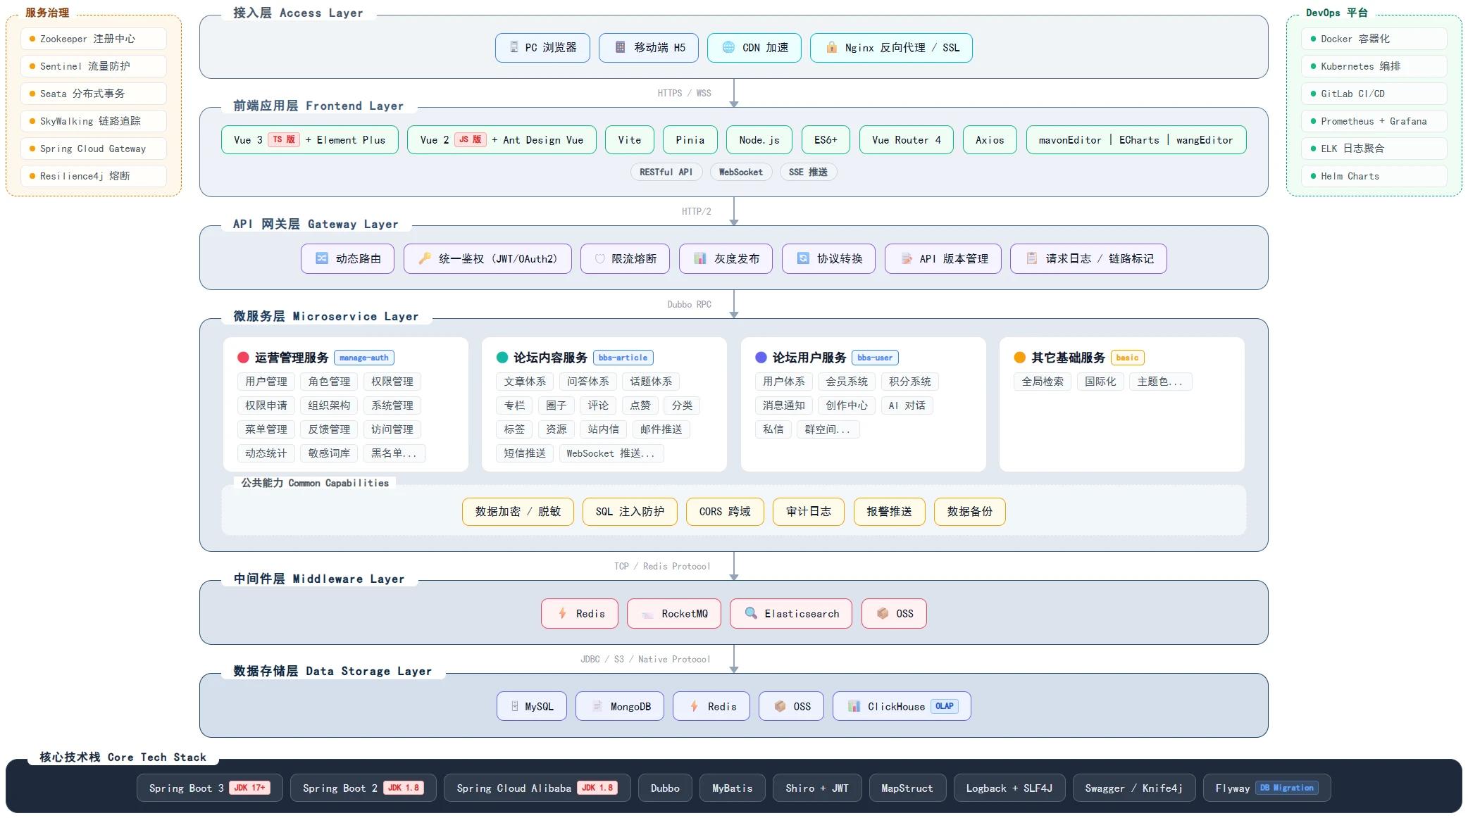Click the 协议转换 refresh icon
1468x818 pixels.
[x=803, y=258]
